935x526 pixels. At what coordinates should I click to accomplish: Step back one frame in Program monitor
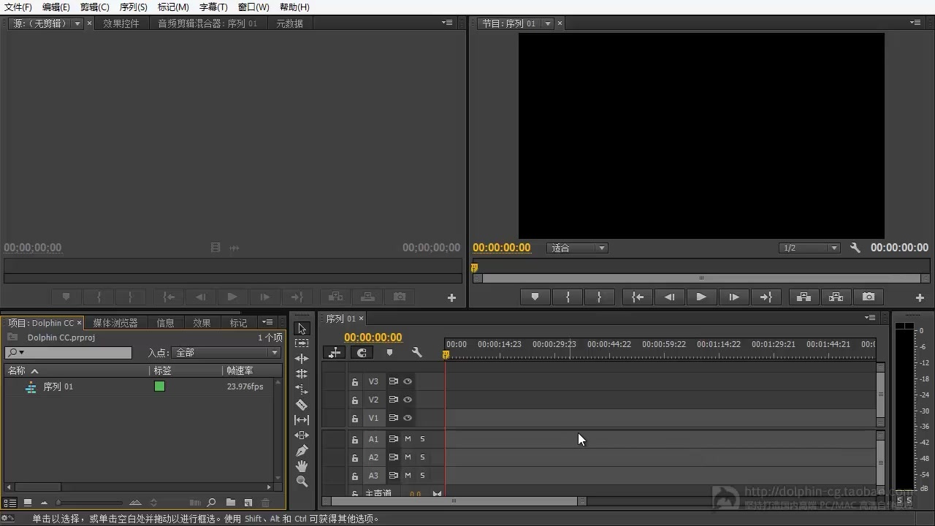[x=669, y=297]
